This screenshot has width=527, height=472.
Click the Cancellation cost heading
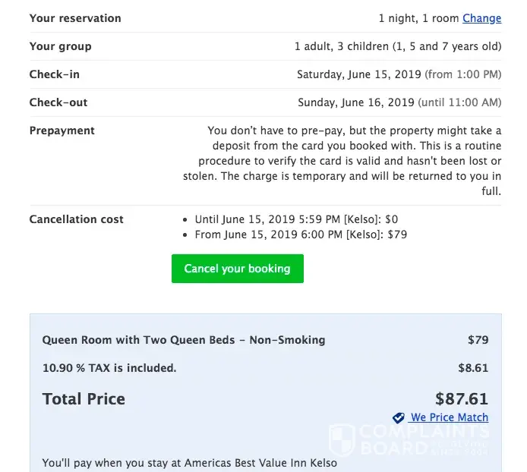click(x=76, y=219)
